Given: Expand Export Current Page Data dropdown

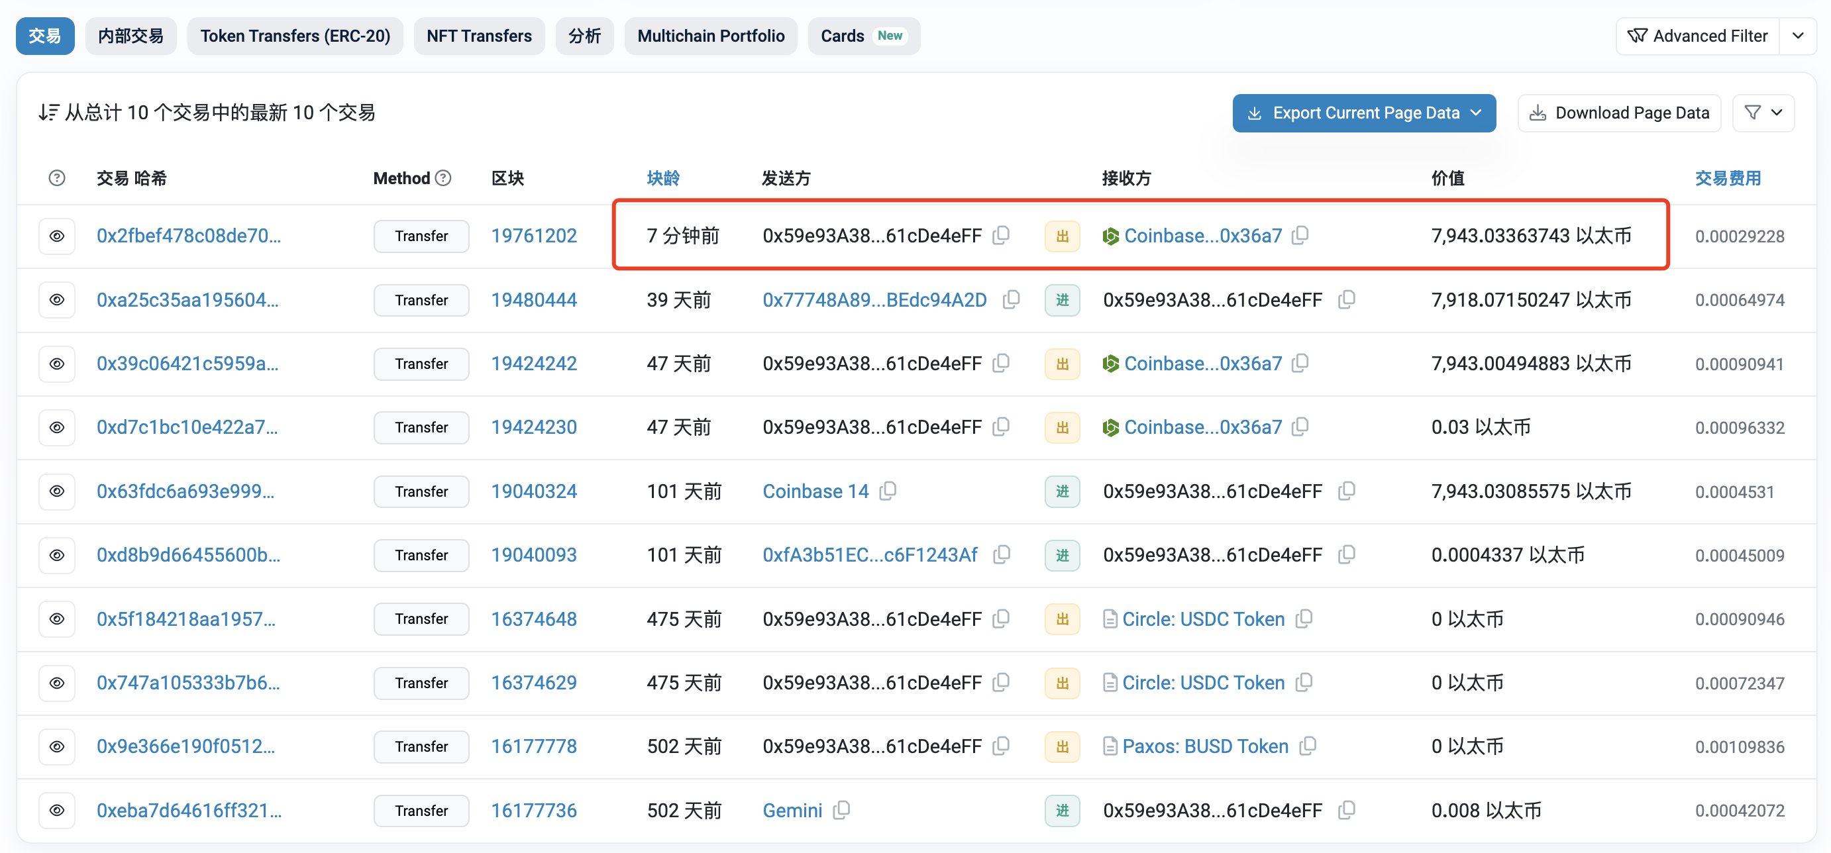Looking at the screenshot, I should coord(1364,113).
